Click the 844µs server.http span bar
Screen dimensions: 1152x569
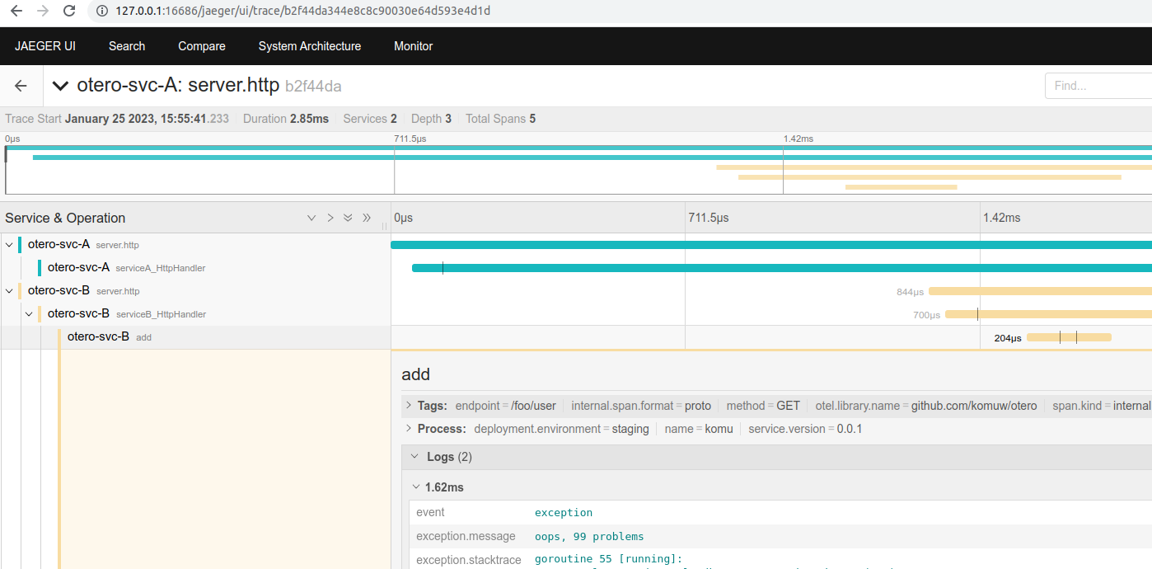(x=1040, y=291)
